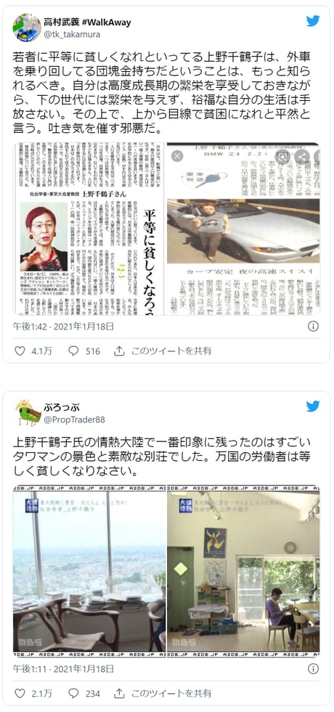334x712 pixels.
Task: Open BMW Z4 car photo image
Action: pos(243,229)
